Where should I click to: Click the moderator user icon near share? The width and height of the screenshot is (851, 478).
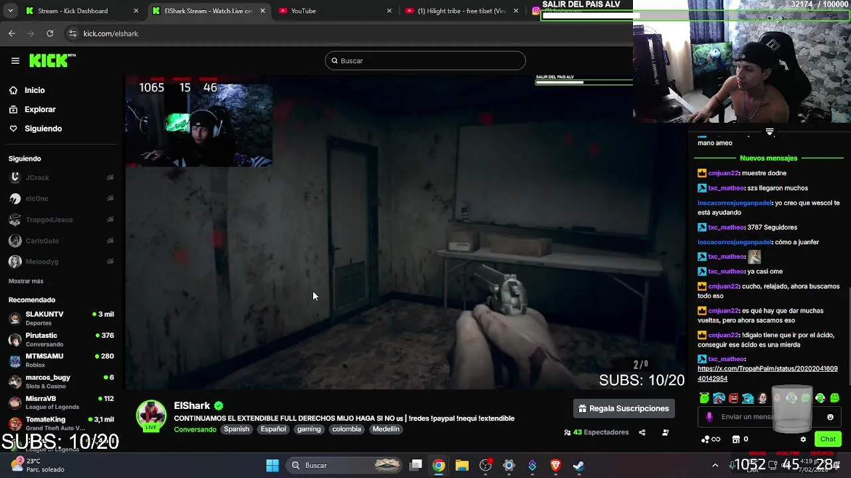point(666,432)
